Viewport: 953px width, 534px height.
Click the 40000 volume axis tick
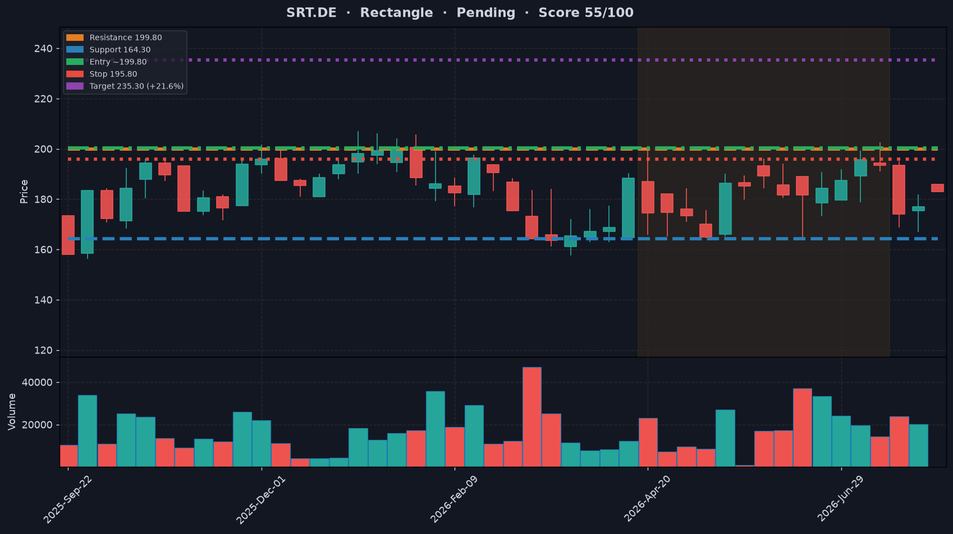pos(37,383)
